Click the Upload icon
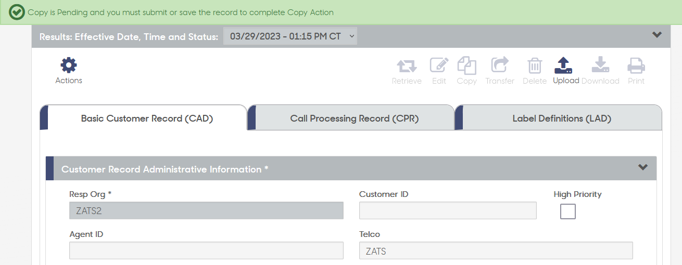The height and width of the screenshot is (265, 682). click(x=566, y=66)
